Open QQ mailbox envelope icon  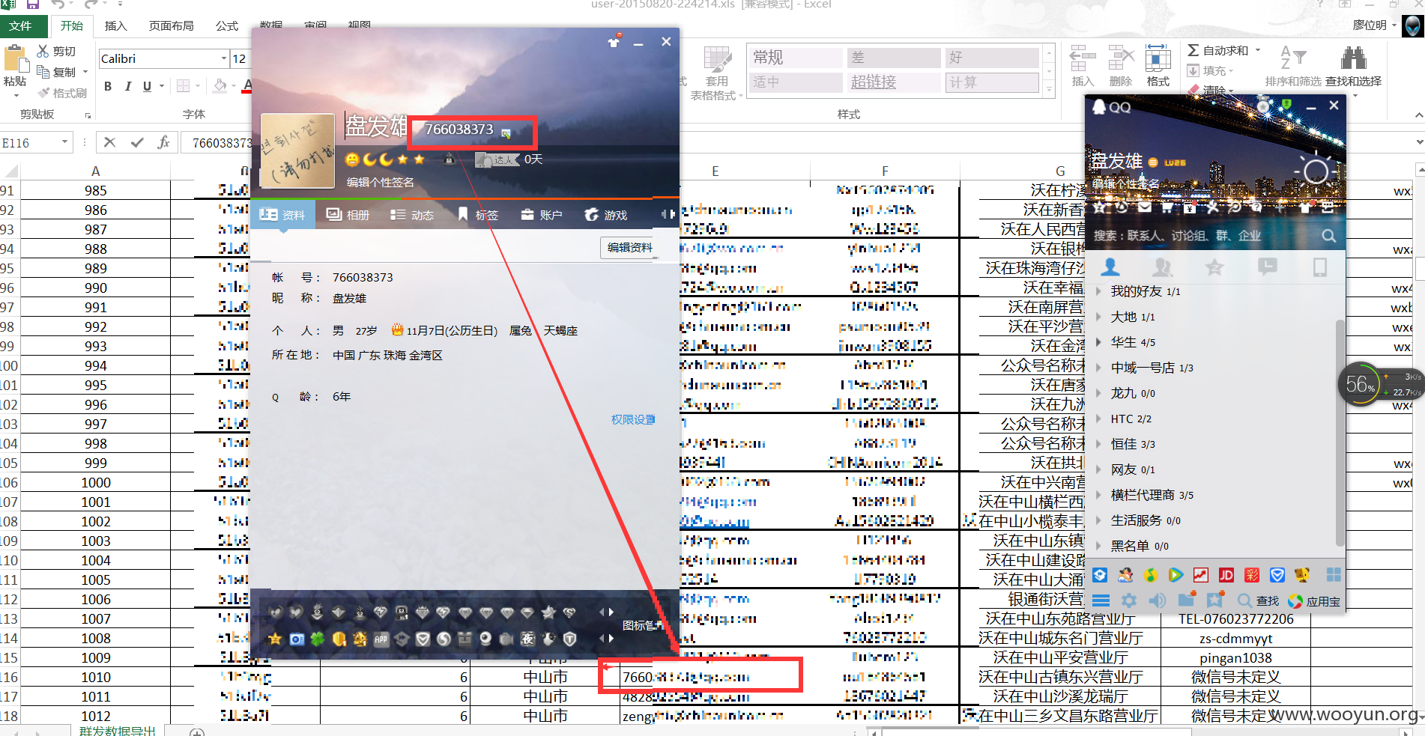point(1145,207)
